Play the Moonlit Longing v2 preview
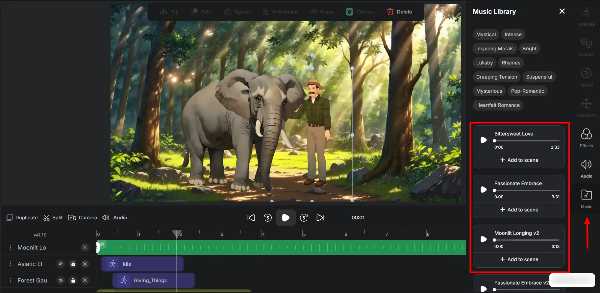Viewport: 600px width, 293px height. (x=484, y=239)
